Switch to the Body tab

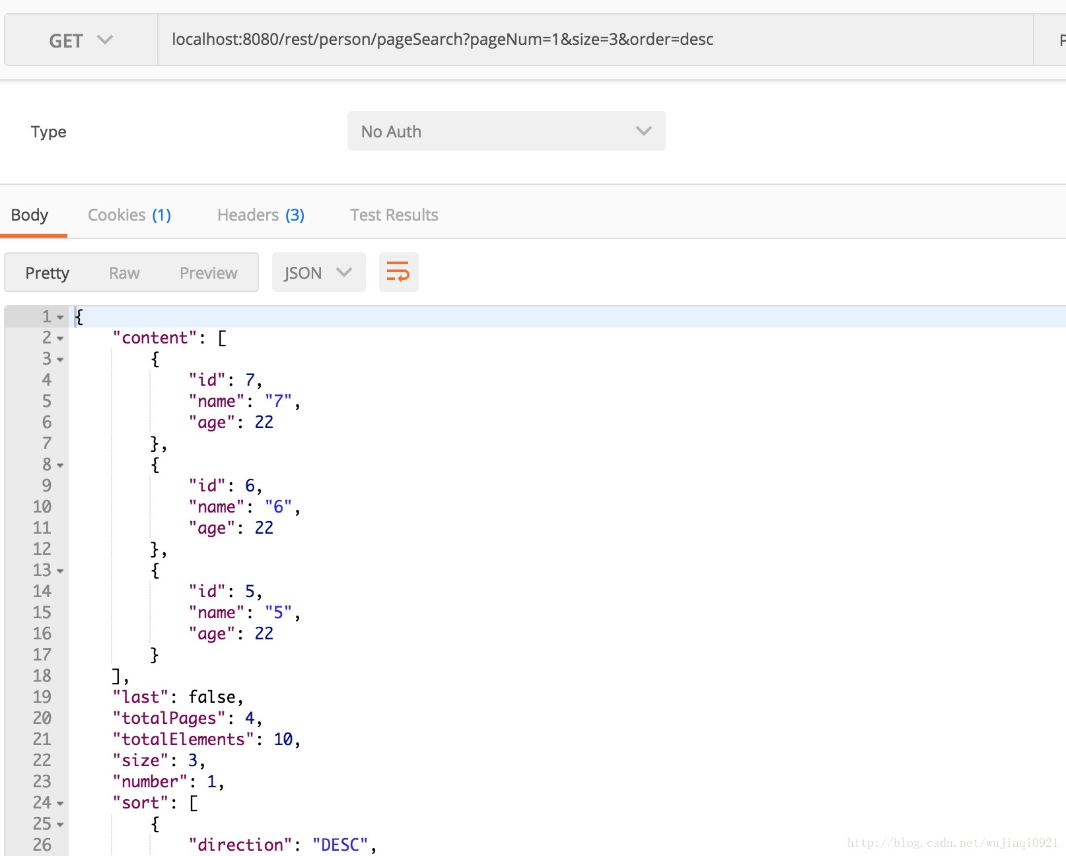30,215
